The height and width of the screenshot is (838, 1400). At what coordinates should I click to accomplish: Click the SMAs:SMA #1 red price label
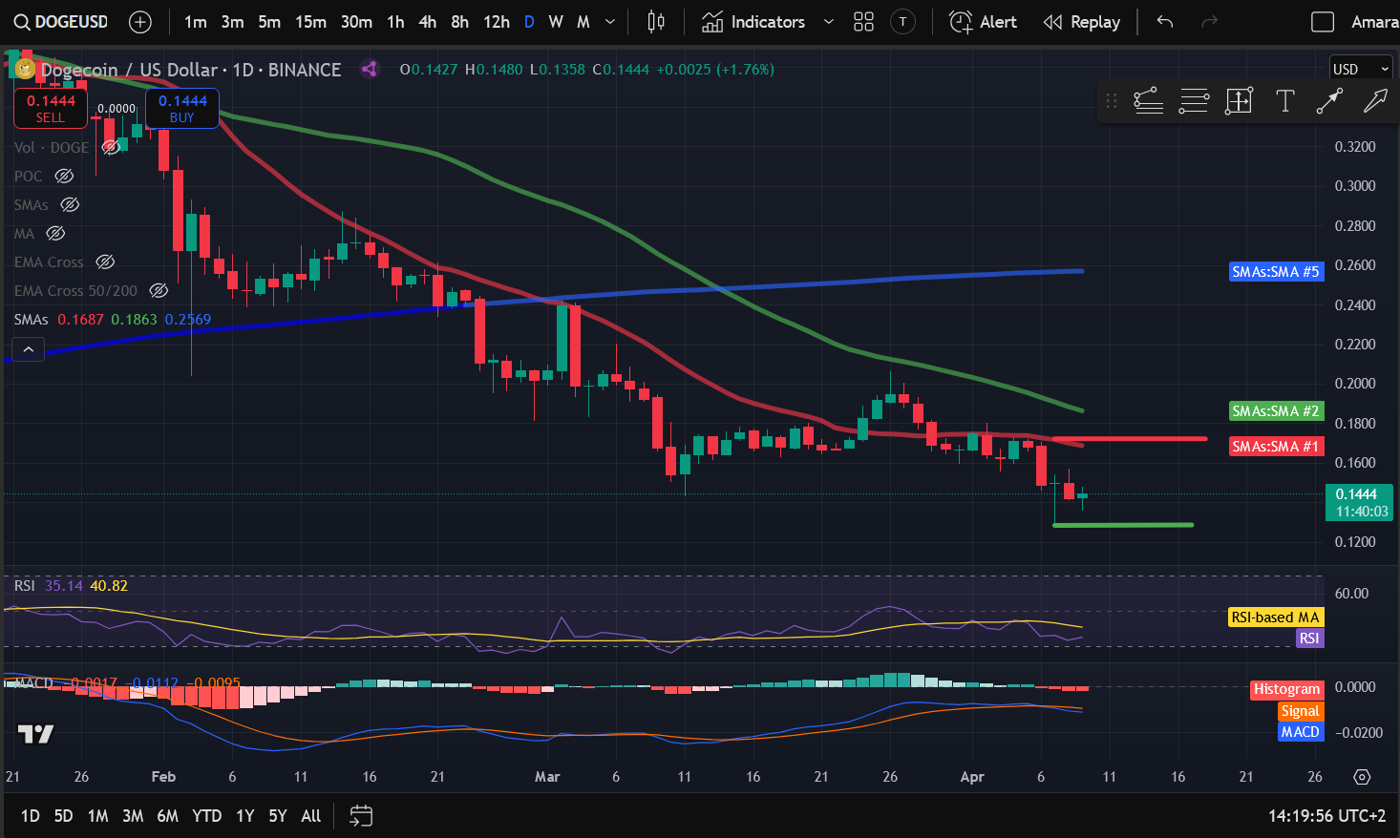tap(1276, 447)
